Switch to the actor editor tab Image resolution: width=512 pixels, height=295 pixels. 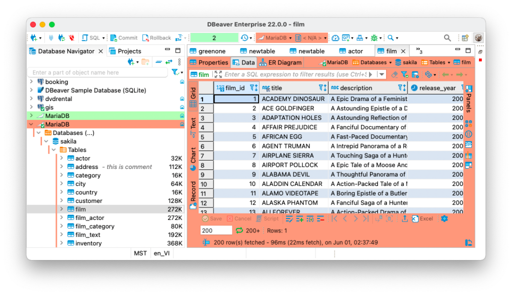coord(351,51)
